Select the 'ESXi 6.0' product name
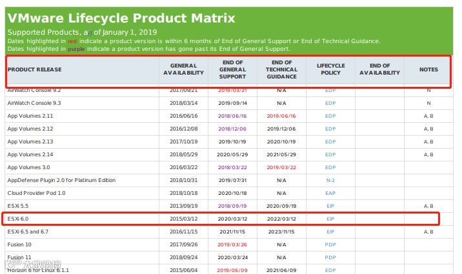The image size is (462, 274). click(18, 219)
